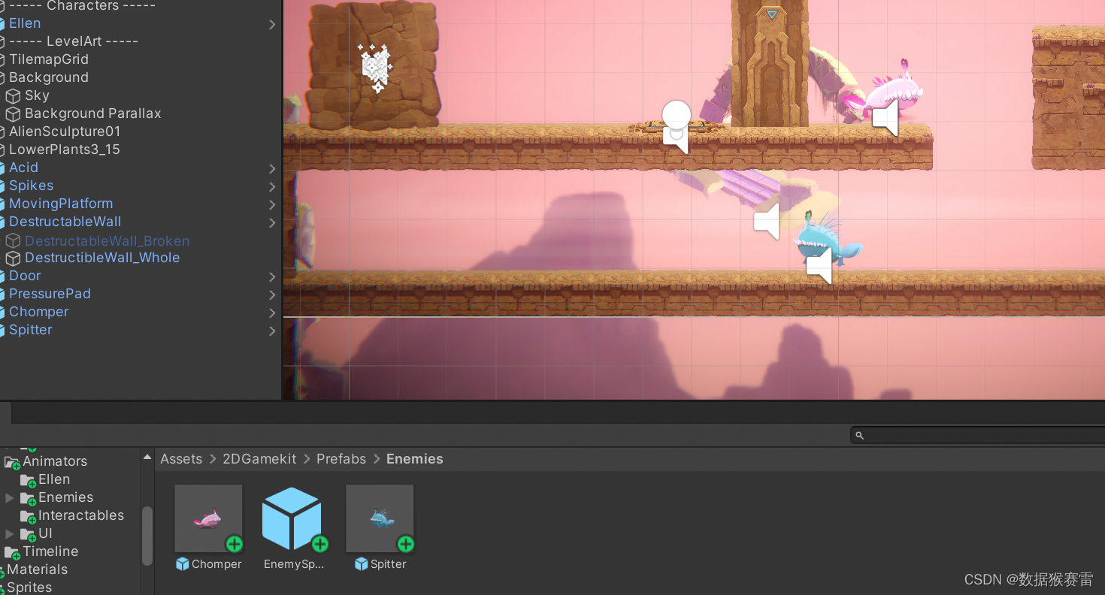This screenshot has width=1105, height=595.
Task: Click the audio speaker gizmo above the blue Spitter
Action: [767, 222]
